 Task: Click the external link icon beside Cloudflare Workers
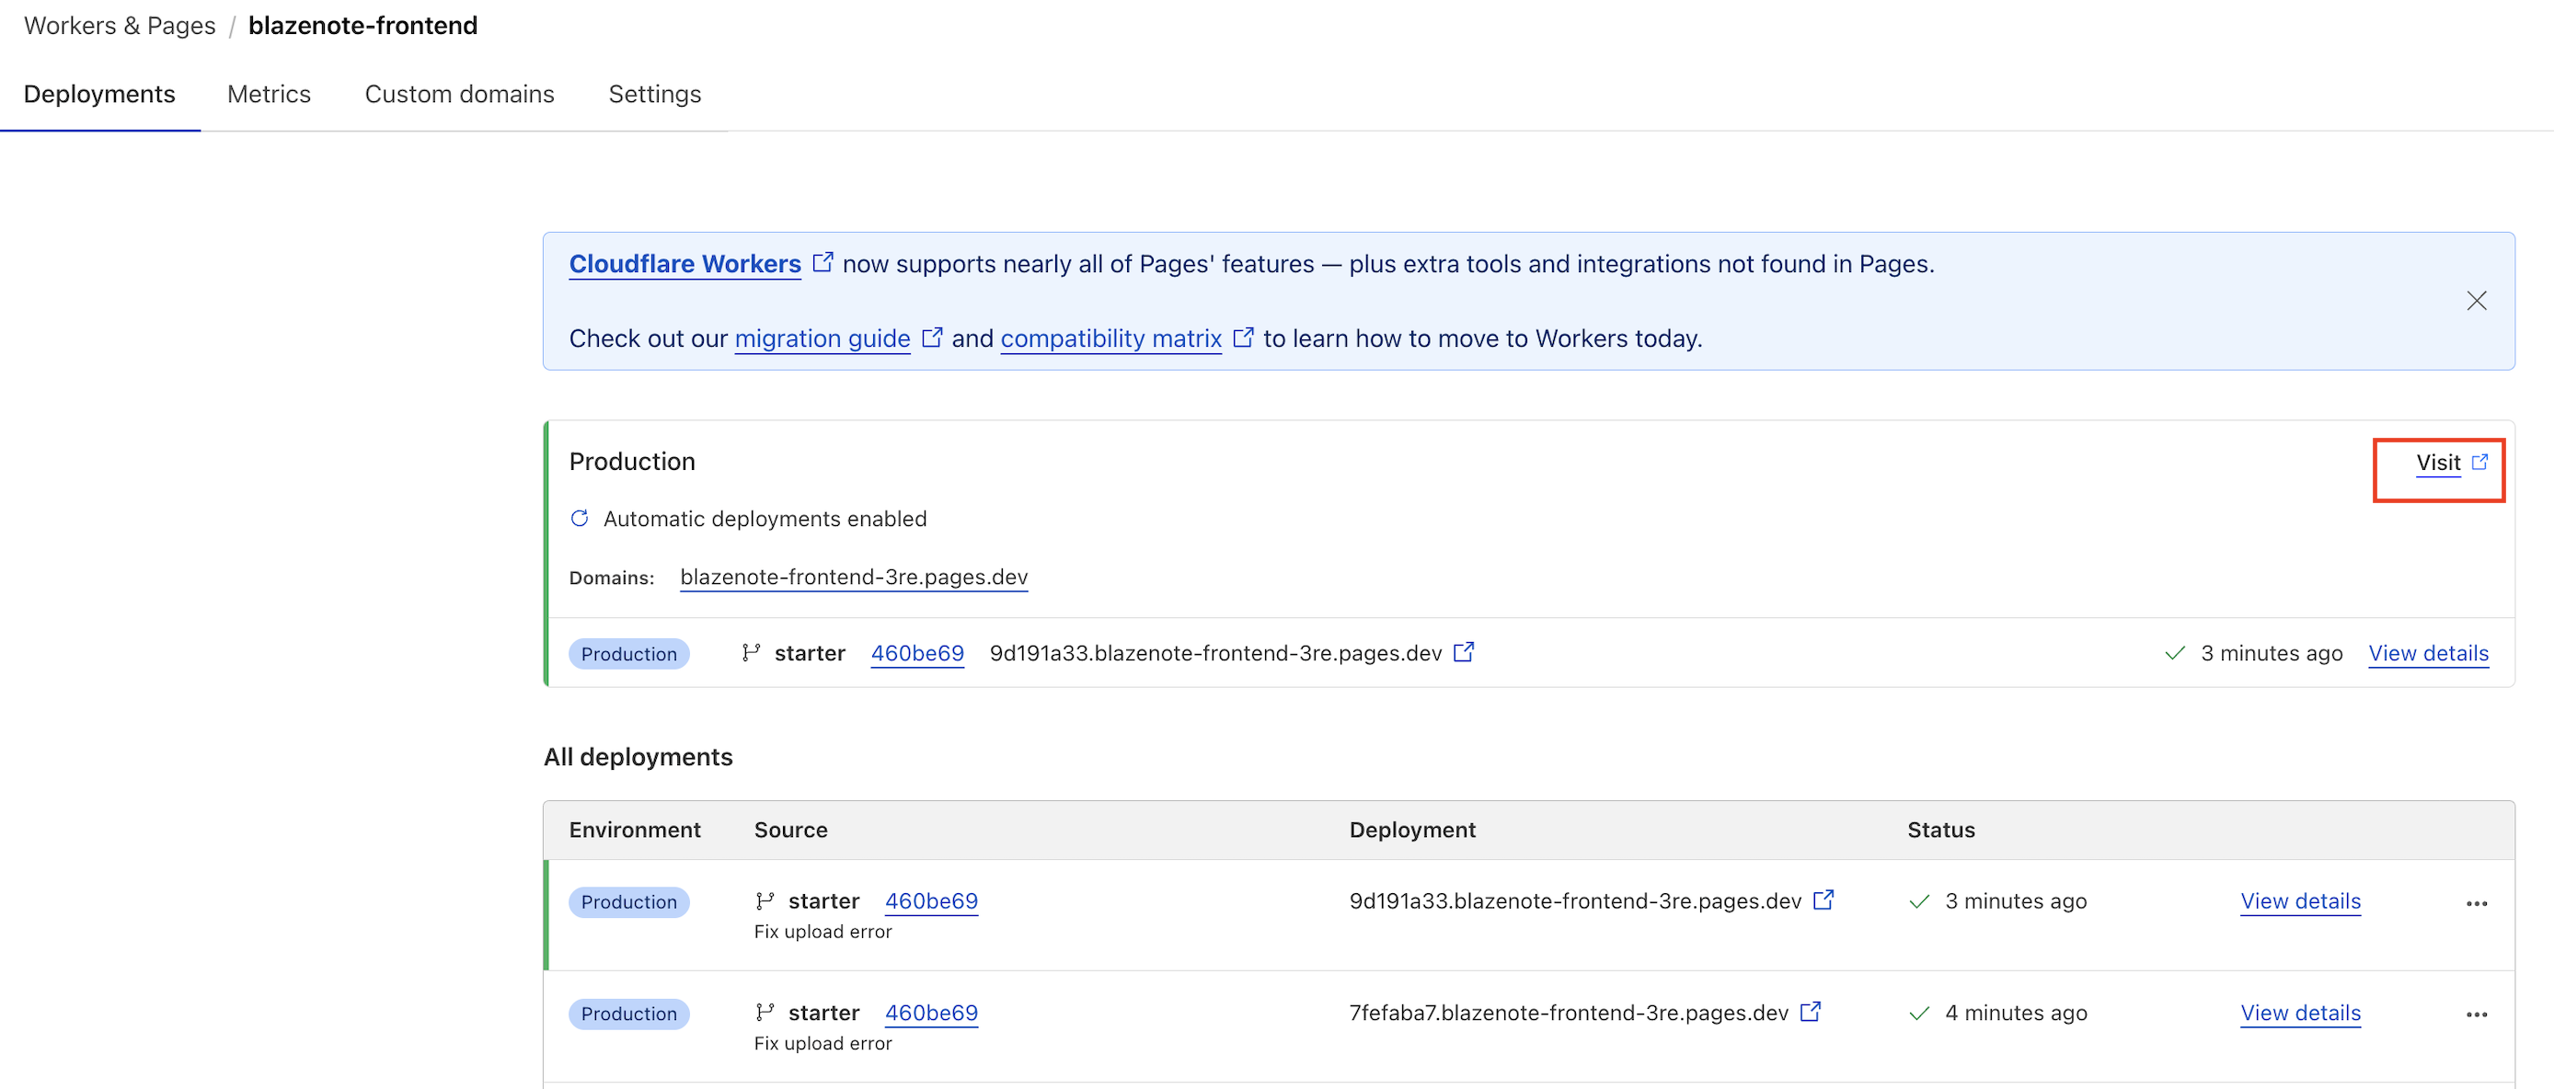click(x=823, y=260)
